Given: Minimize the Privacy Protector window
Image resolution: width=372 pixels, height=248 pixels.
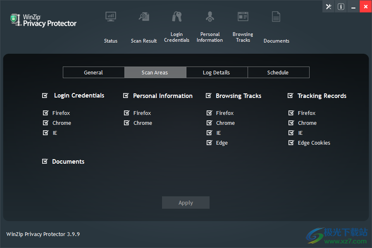Looking at the screenshot, I should click(x=353, y=7).
